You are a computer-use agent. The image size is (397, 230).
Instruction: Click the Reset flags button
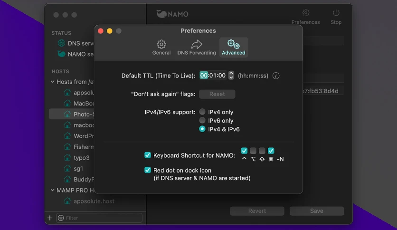(217, 94)
